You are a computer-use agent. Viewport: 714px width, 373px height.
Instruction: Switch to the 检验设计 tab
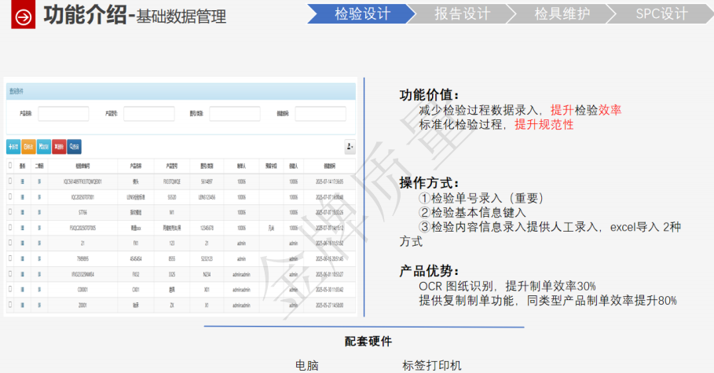pos(362,14)
